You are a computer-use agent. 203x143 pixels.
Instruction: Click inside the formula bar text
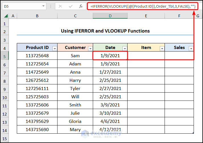(142, 6)
